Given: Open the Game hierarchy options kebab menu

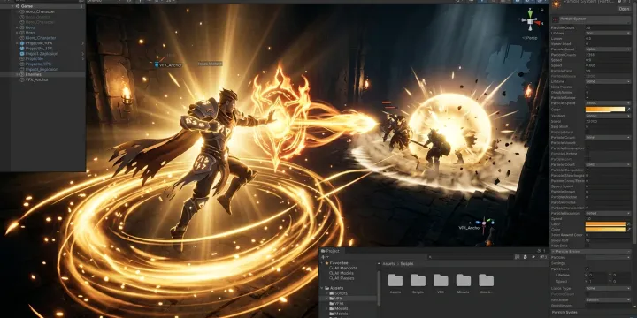Looking at the screenshot, I should coord(81,6).
